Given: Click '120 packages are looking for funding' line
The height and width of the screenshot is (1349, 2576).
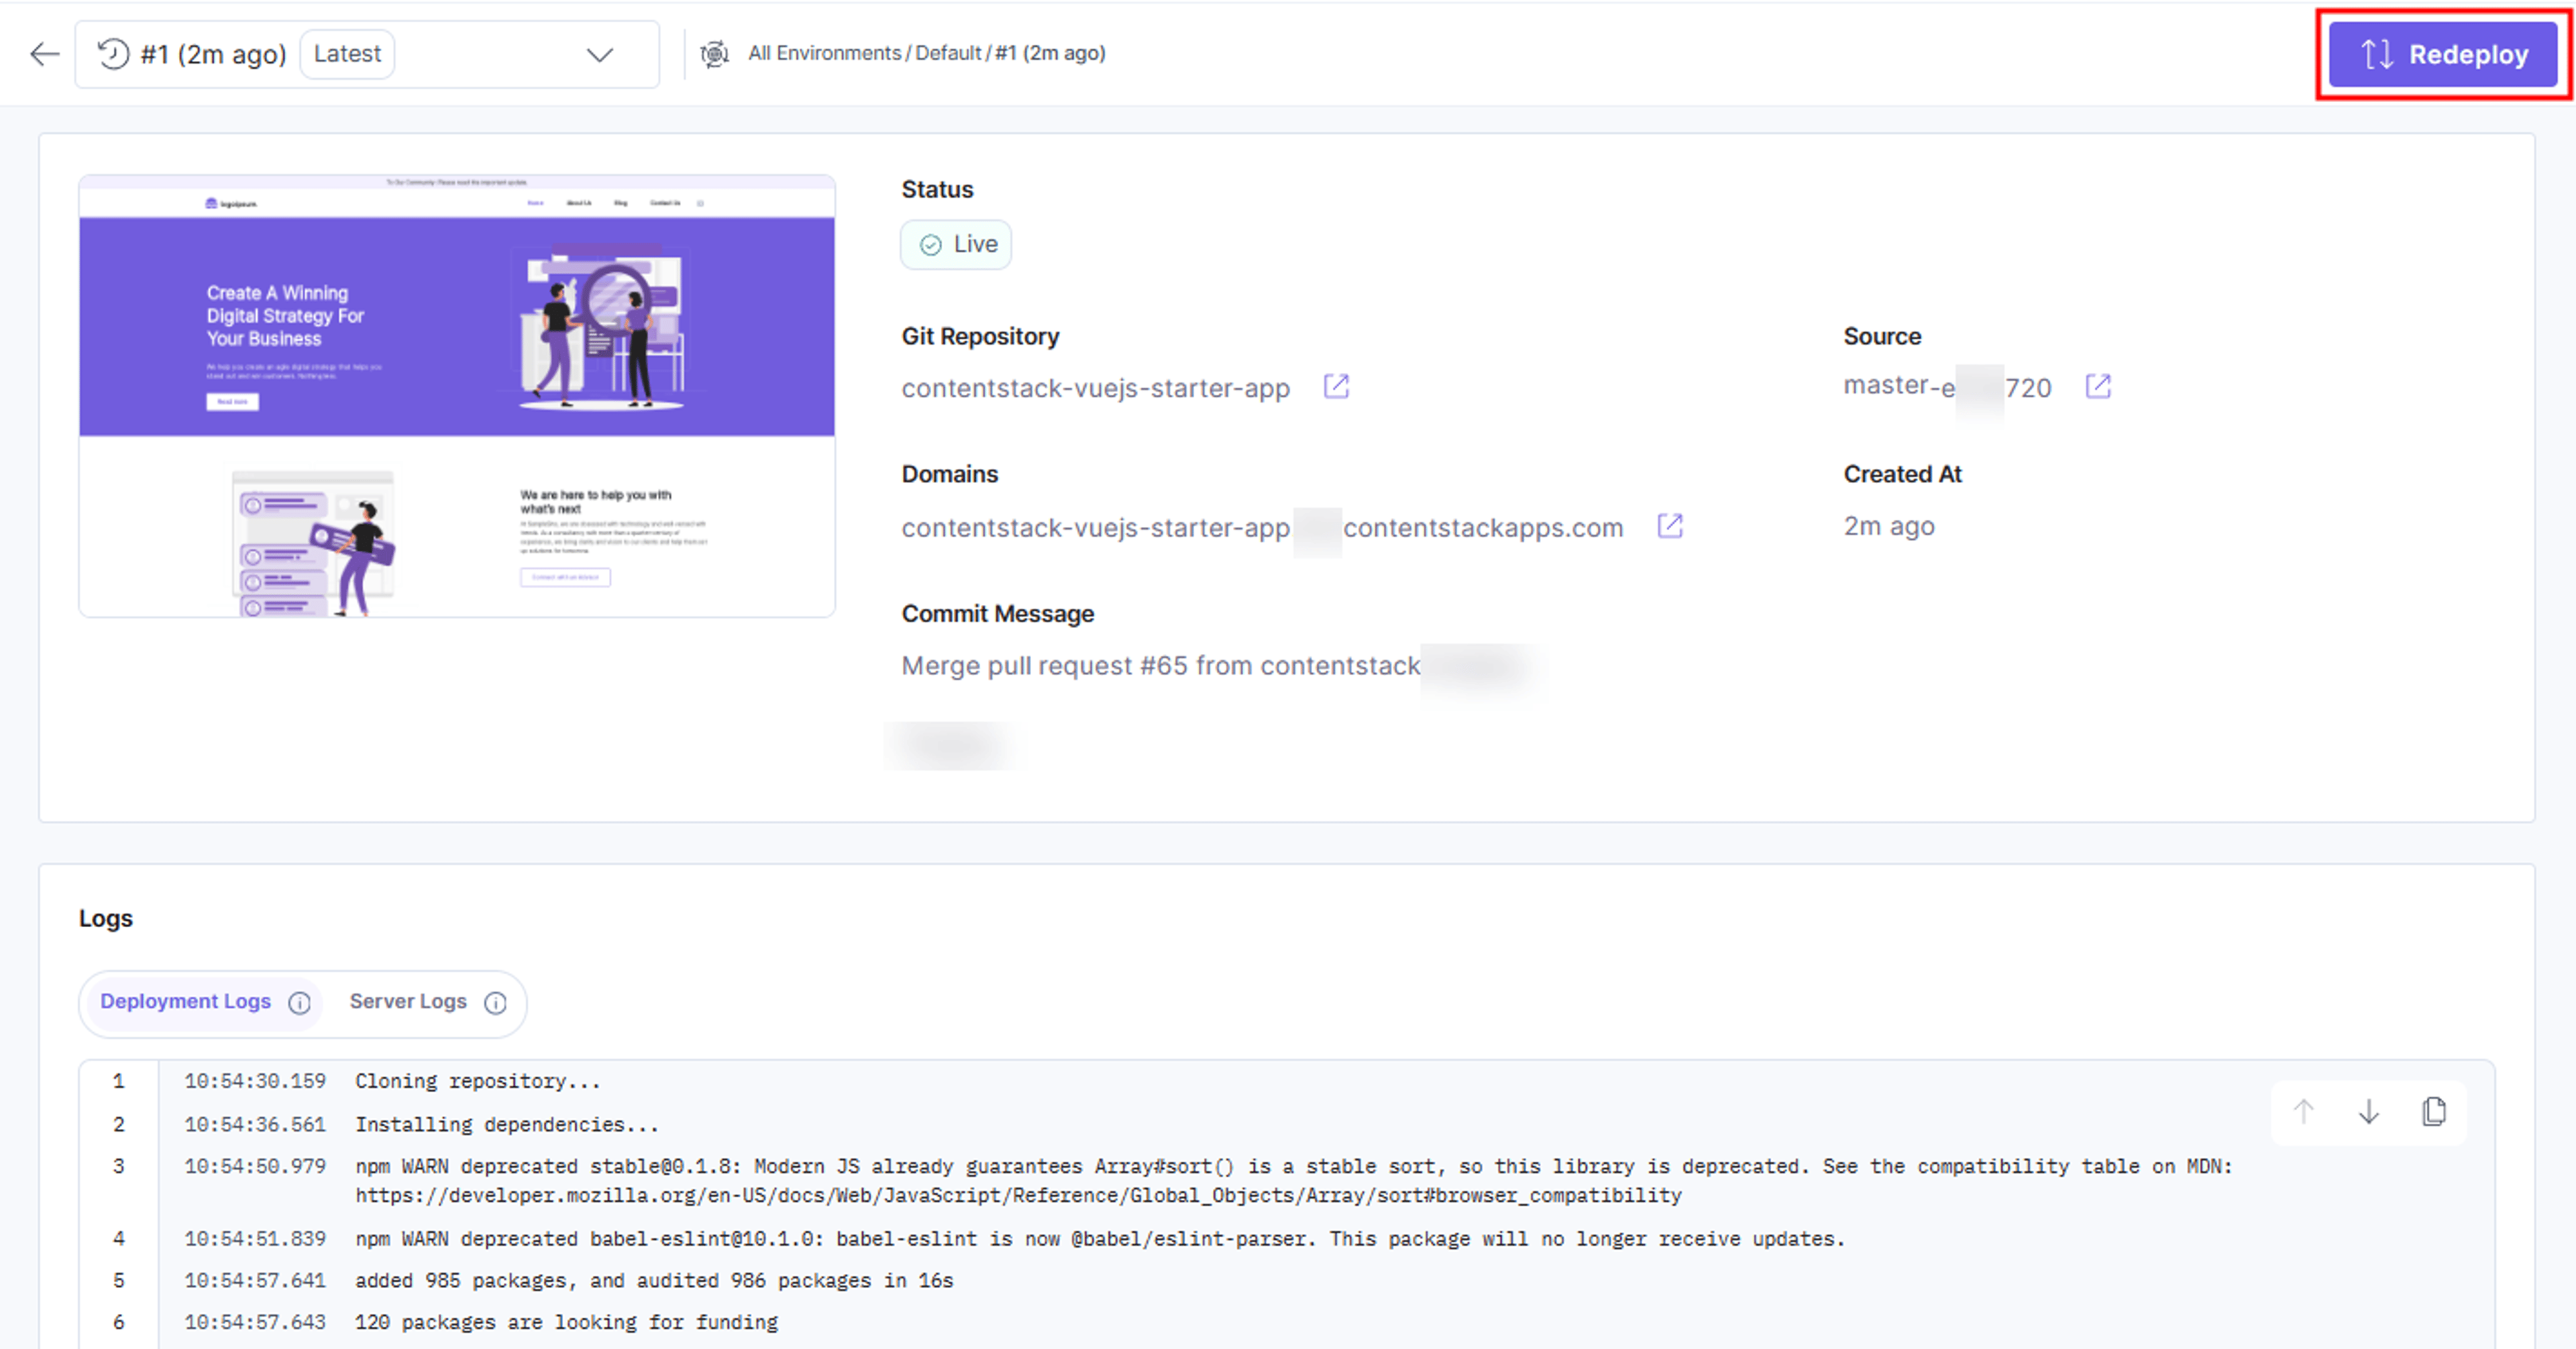Looking at the screenshot, I should (566, 1322).
